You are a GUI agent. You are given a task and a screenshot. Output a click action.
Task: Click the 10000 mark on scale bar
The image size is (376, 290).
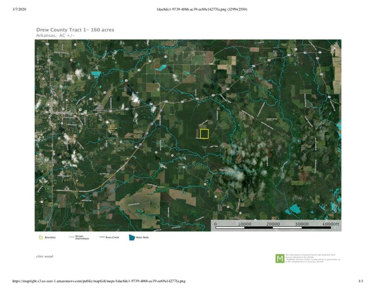coord(244,224)
